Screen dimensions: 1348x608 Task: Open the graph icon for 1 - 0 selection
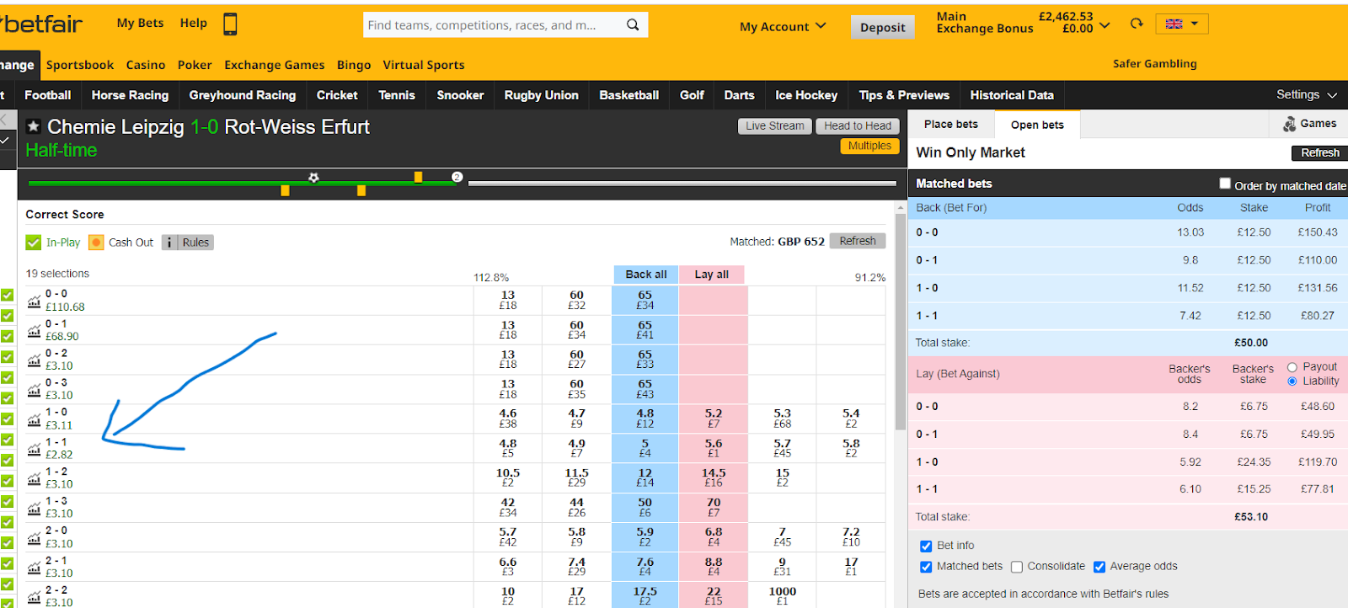coord(34,419)
